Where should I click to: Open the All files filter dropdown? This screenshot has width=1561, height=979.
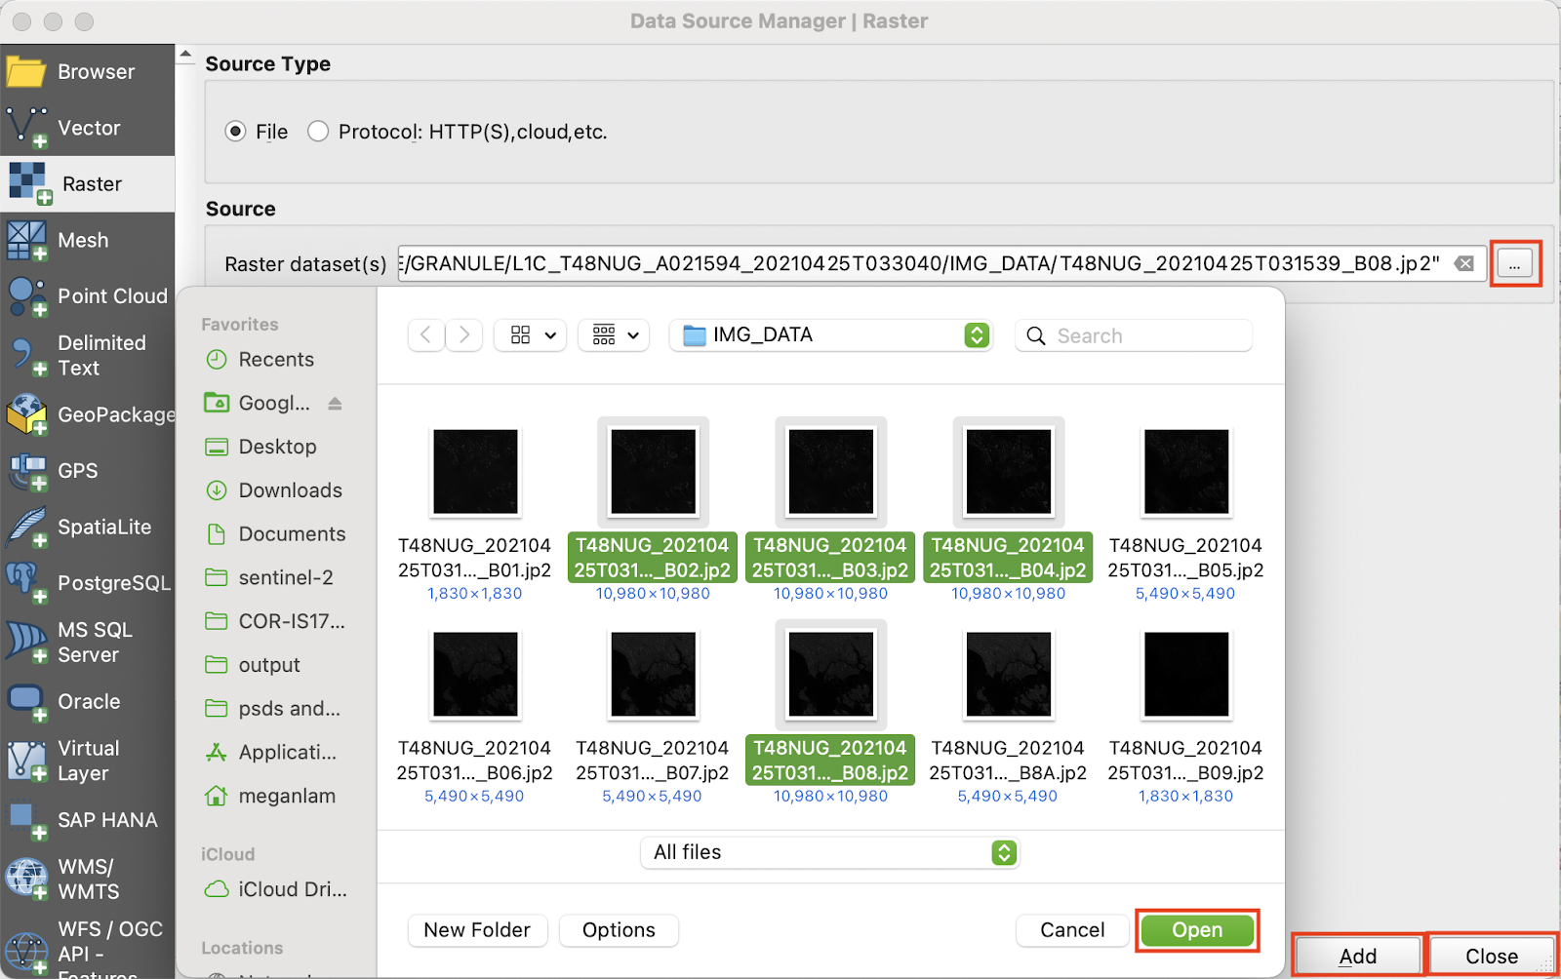point(1003,852)
